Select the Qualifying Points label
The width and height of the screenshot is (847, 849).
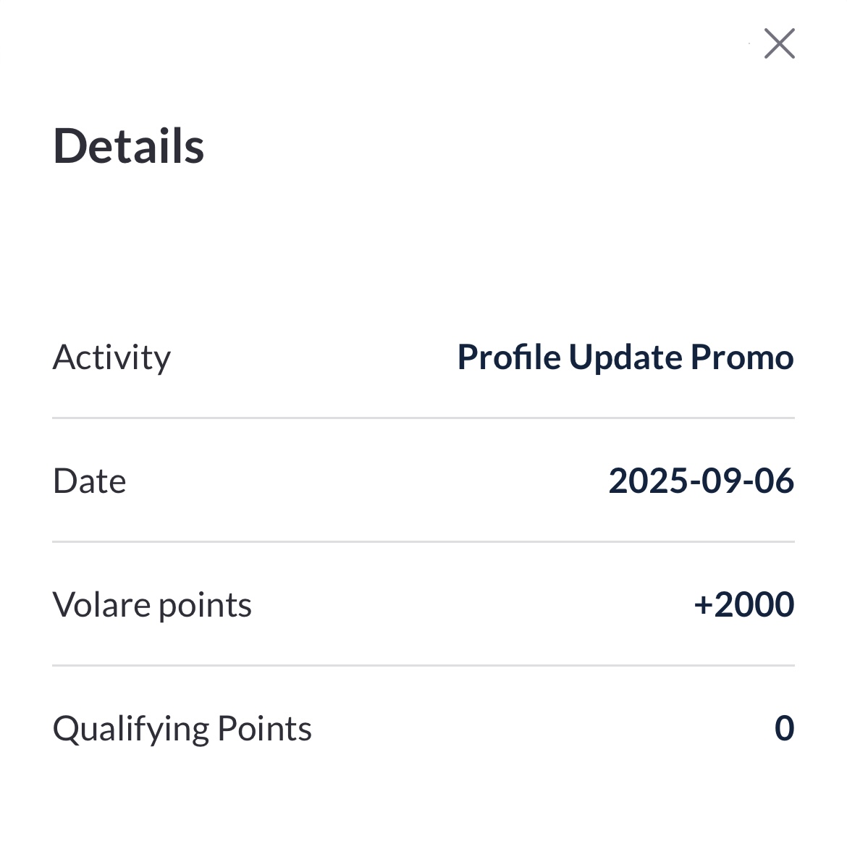click(182, 729)
